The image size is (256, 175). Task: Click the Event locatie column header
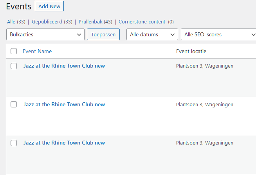tap(191, 51)
